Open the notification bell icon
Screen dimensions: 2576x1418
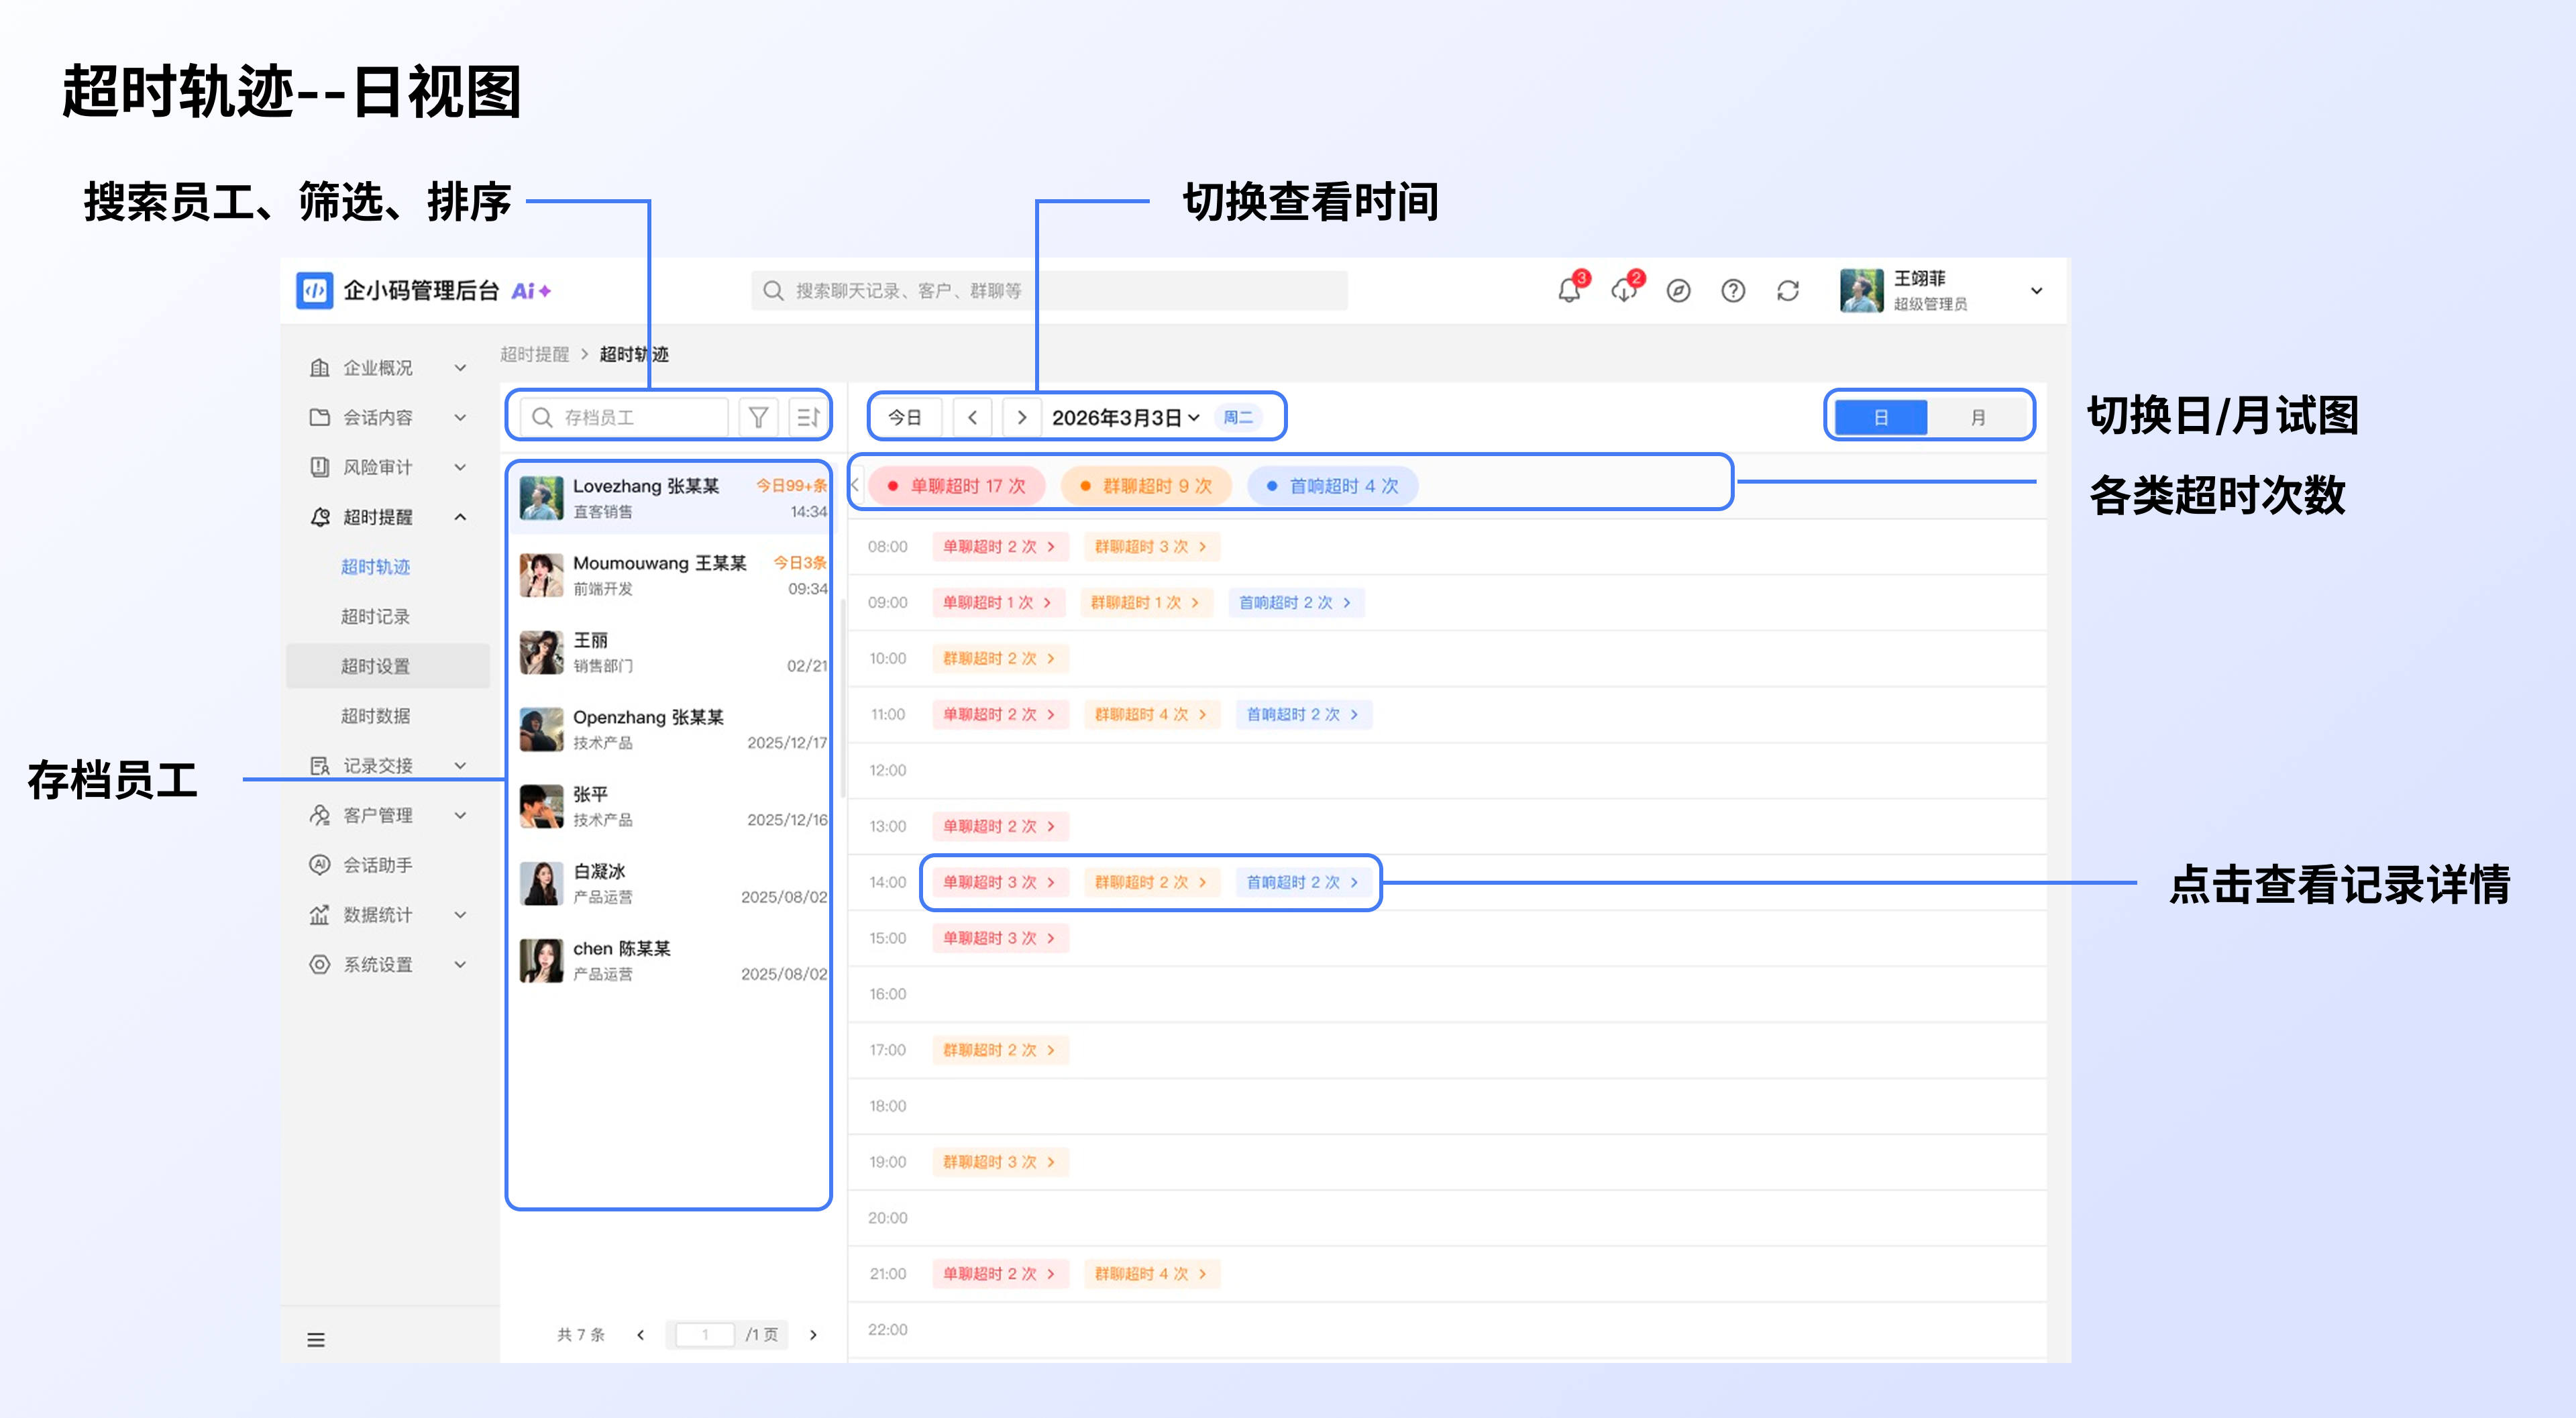click(1569, 291)
